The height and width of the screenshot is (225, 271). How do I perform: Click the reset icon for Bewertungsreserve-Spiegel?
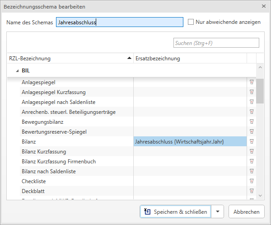[252, 132]
